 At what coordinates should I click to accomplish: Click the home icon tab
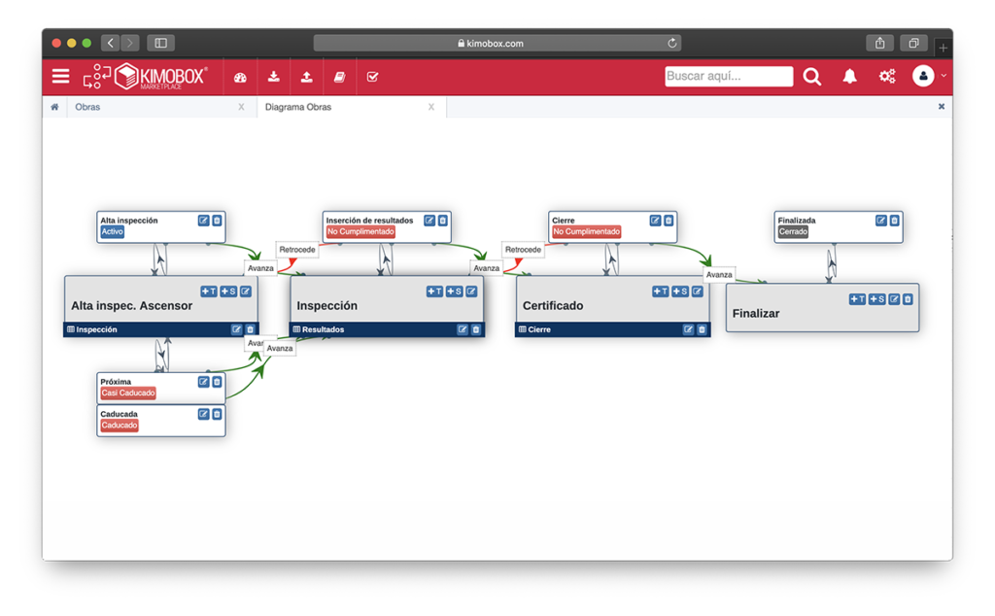coord(54,107)
